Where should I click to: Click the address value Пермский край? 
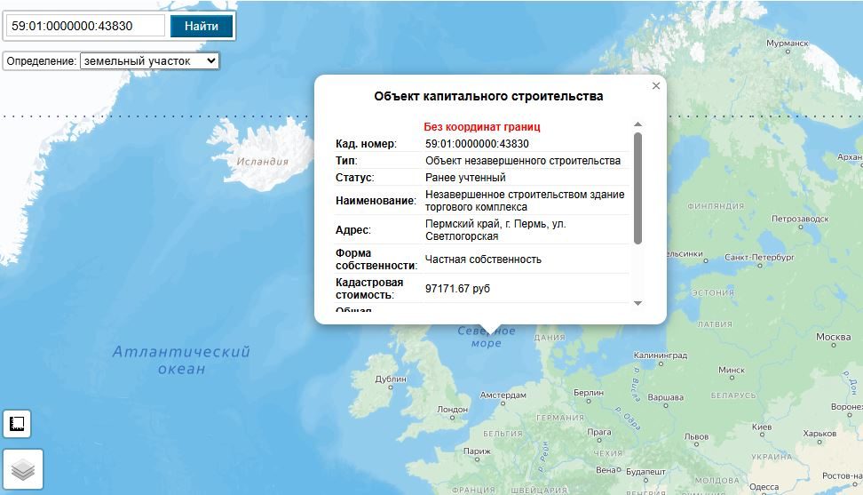click(x=495, y=229)
